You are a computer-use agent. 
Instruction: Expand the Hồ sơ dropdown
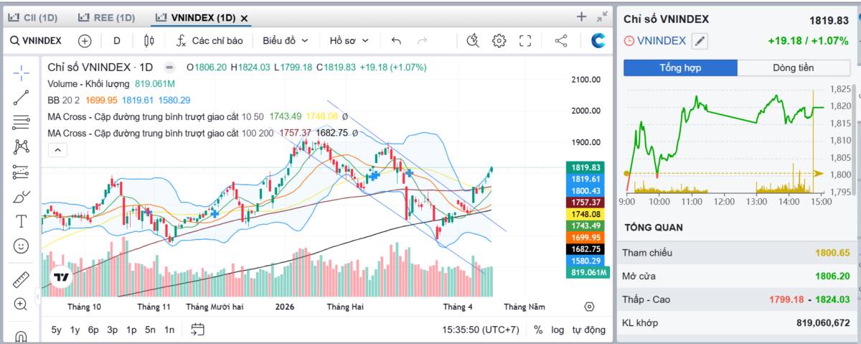click(x=349, y=41)
